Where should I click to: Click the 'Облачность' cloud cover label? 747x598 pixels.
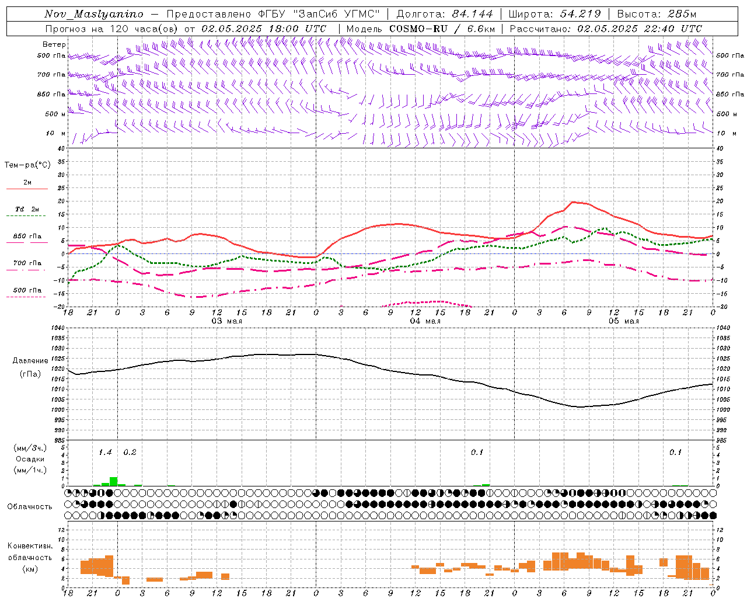pos(29,507)
